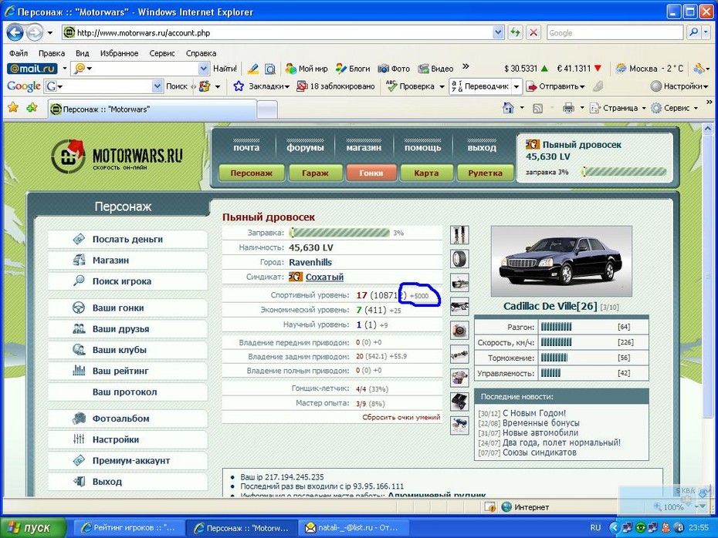Click the почта top navigation link
The height and width of the screenshot is (538, 718).
tap(246, 147)
